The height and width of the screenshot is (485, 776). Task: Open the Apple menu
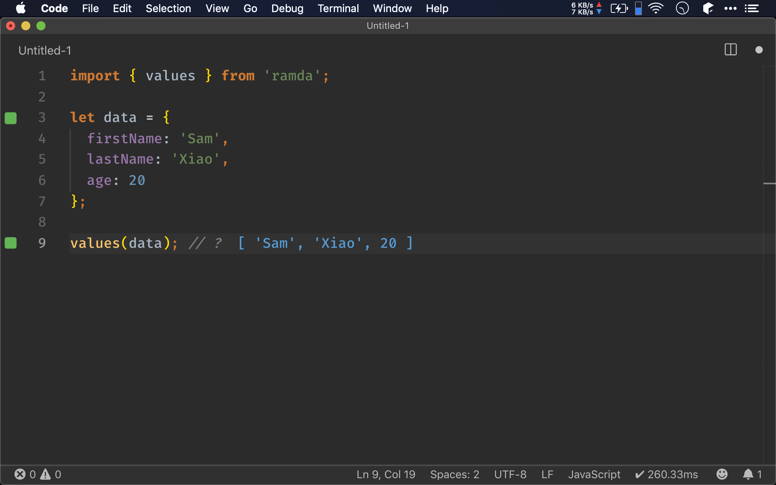click(21, 8)
